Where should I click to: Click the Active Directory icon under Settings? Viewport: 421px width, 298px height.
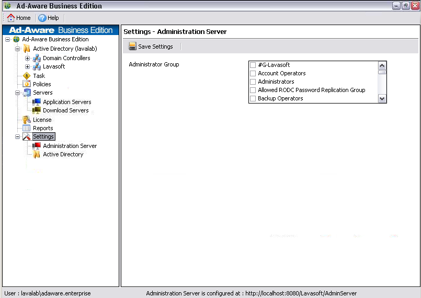(37, 154)
